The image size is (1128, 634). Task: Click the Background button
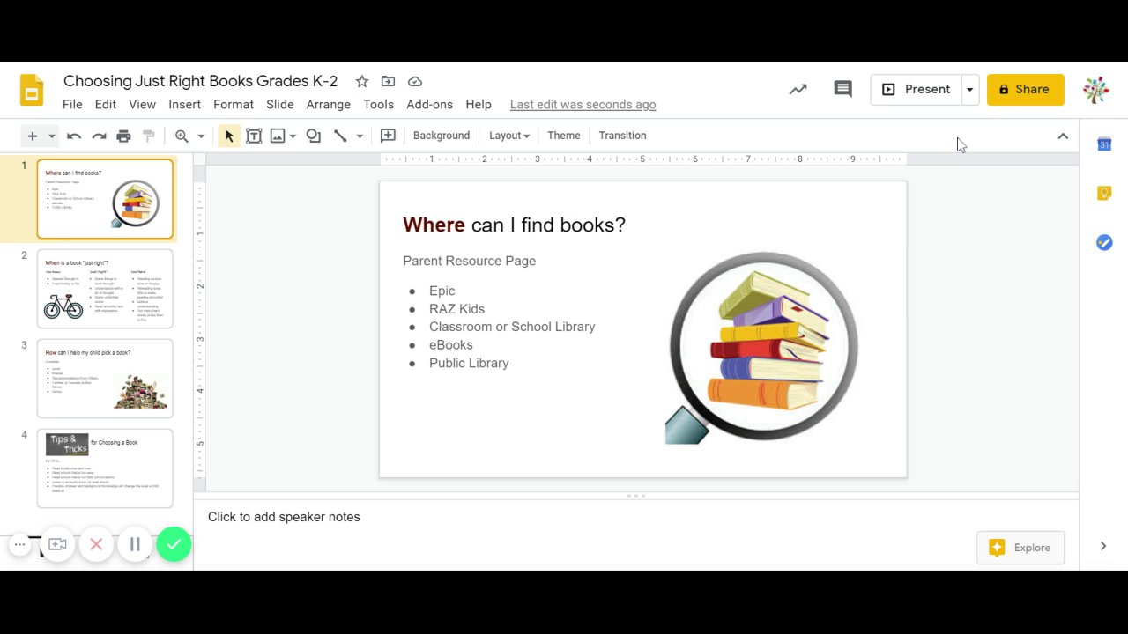click(442, 136)
